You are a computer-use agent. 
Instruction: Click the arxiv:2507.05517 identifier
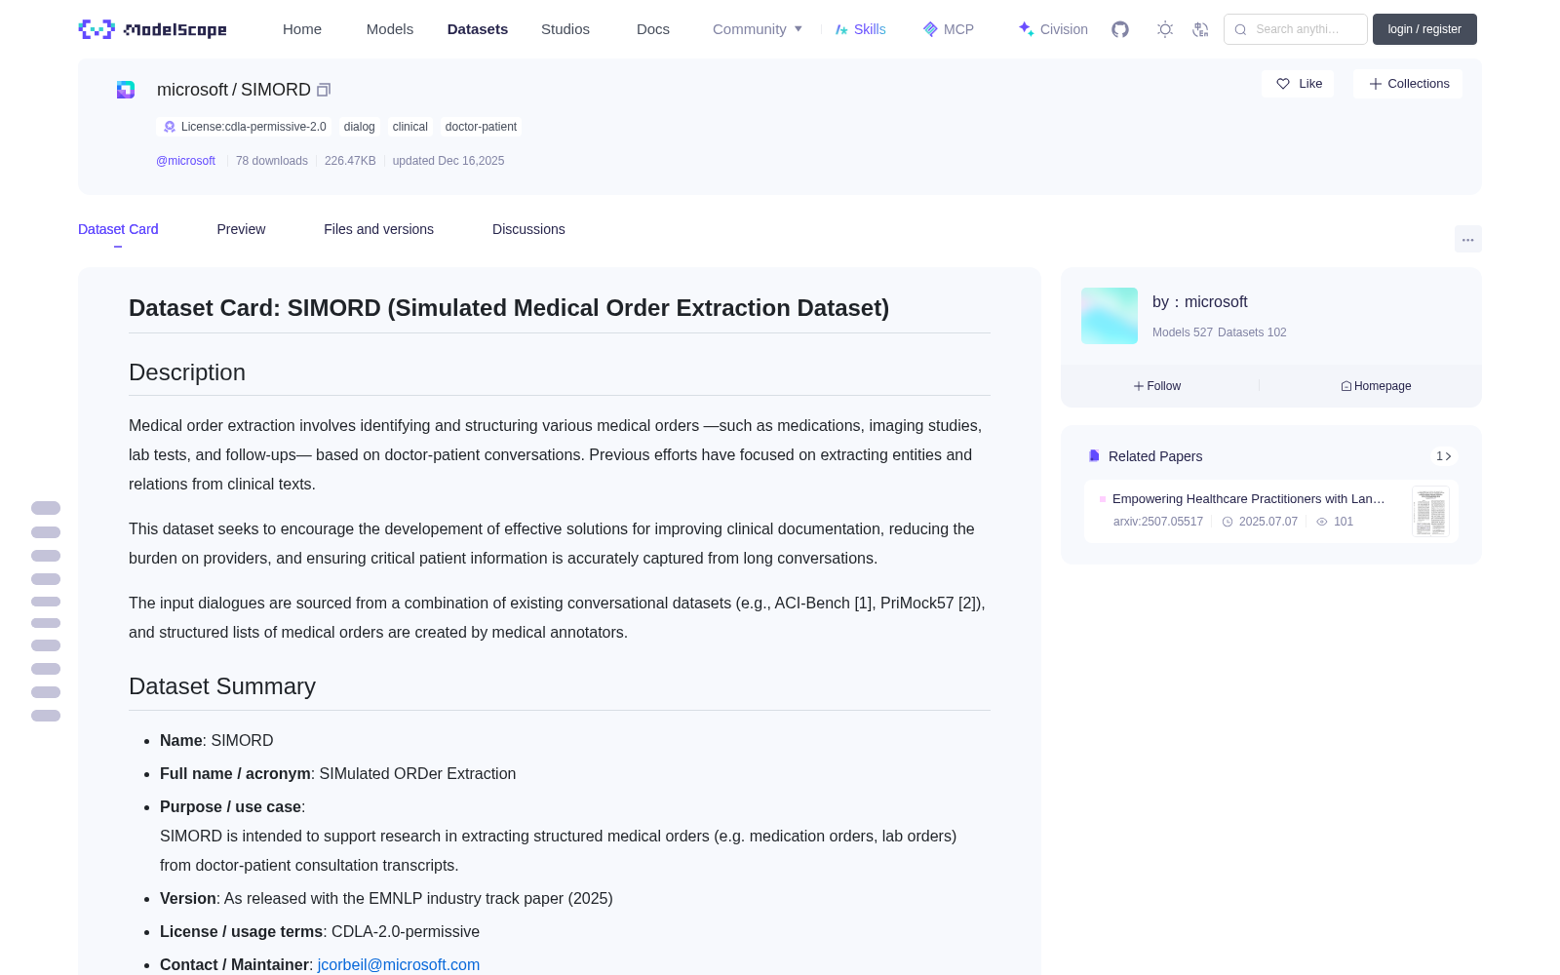click(1158, 522)
